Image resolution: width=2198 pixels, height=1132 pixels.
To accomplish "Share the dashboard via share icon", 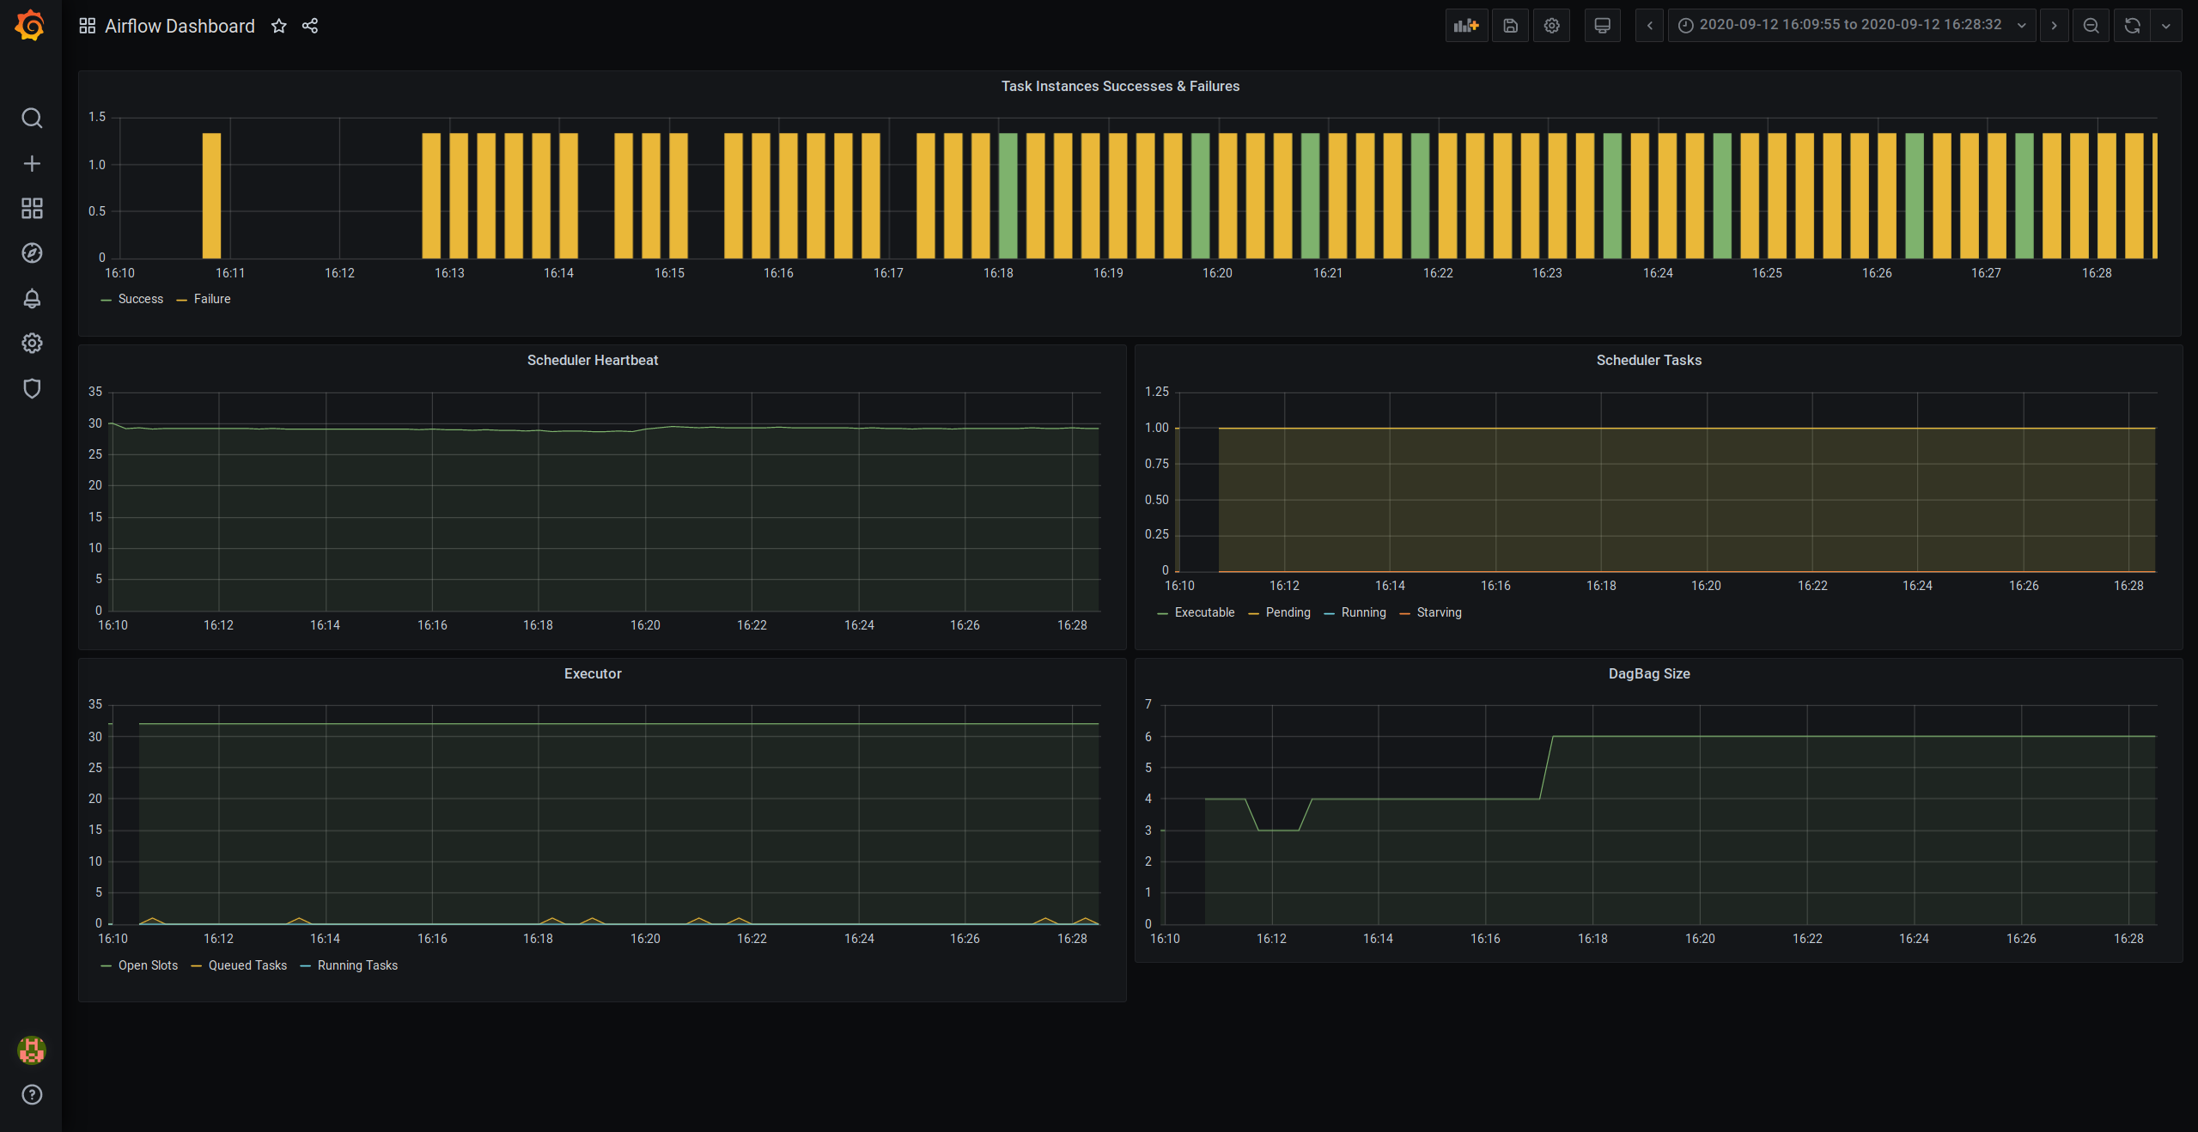I will pos(310,26).
